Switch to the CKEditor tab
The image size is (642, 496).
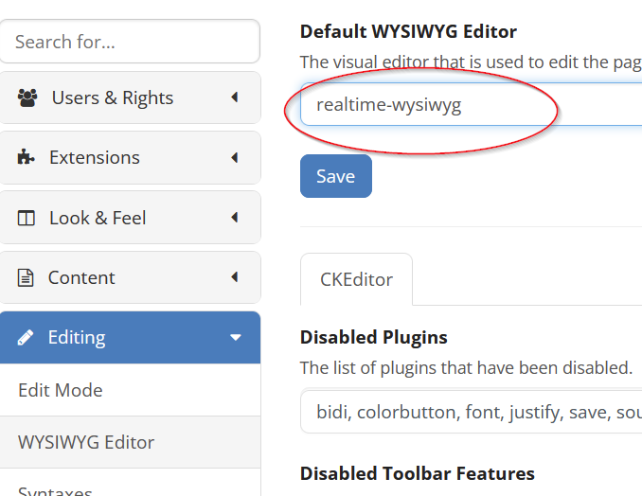click(x=356, y=279)
